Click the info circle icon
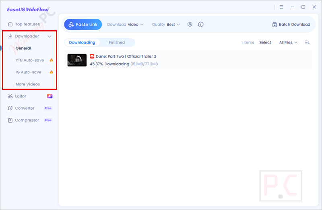322x210 pixels. tap(201, 25)
